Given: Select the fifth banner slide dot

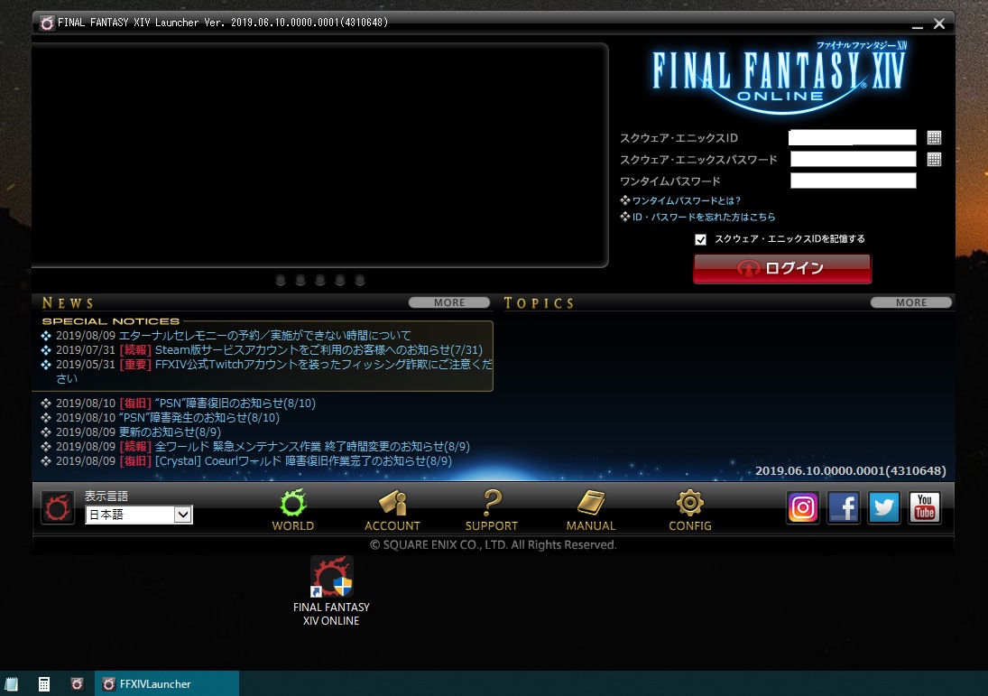Looking at the screenshot, I should point(360,280).
